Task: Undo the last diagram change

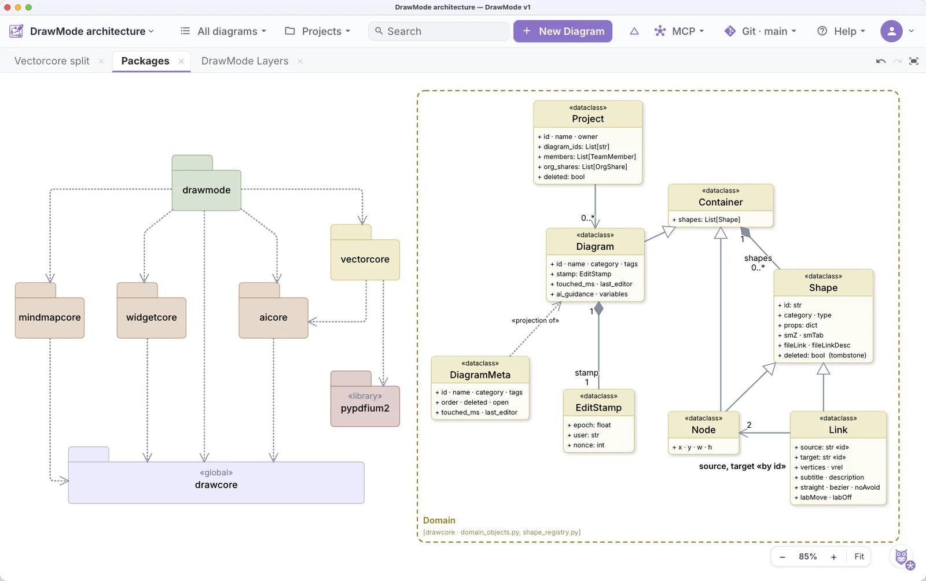Action: click(881, 61)
